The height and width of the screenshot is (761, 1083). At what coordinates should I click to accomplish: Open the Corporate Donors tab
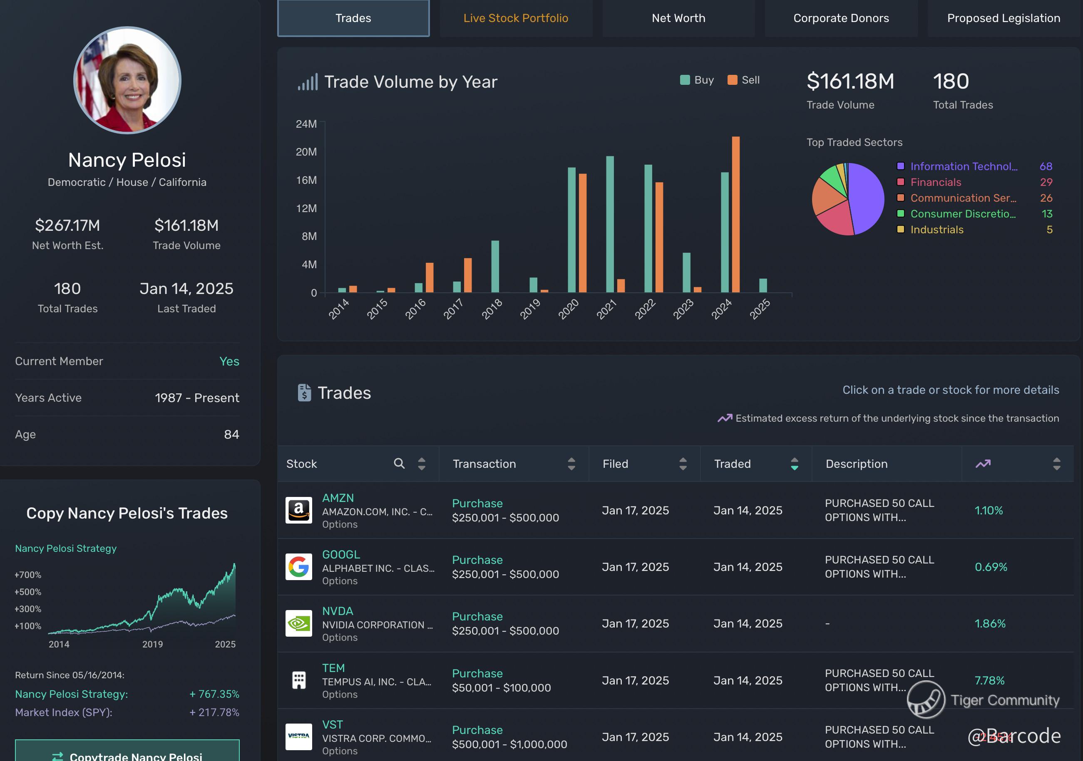coord(840,18)
